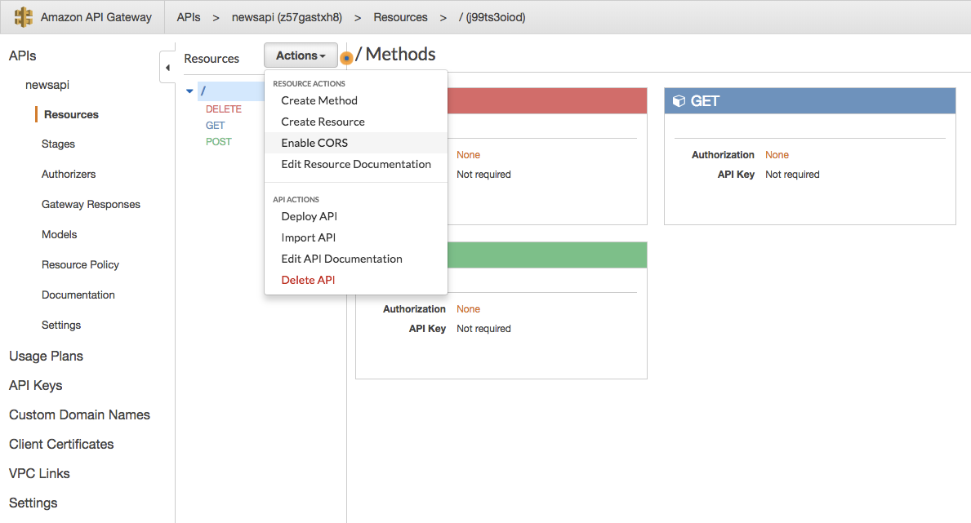Select Import API from the menu
This screenshot has width=971, height=523.
309,237
